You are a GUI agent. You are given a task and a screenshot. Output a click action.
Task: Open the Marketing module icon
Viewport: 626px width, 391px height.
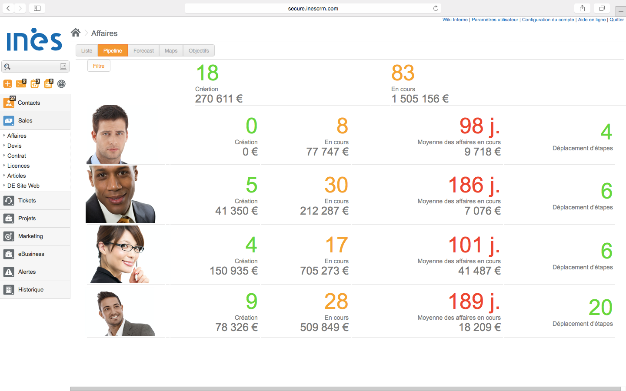(x=9, y=236)
